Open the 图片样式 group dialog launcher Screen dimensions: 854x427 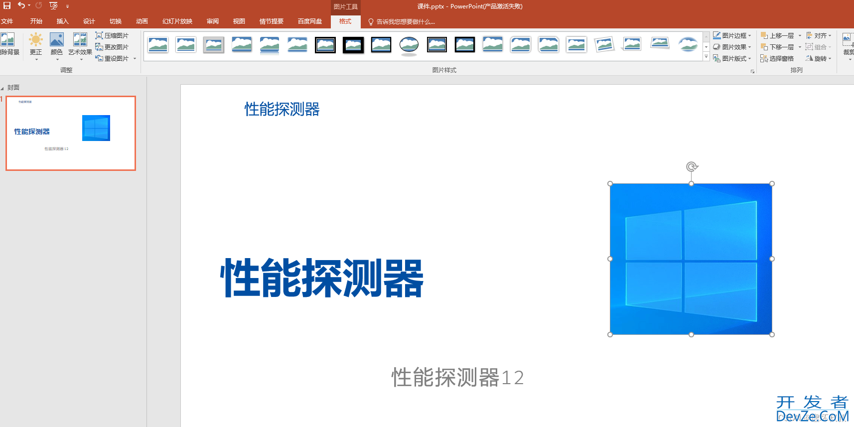(x=752, y=72)
